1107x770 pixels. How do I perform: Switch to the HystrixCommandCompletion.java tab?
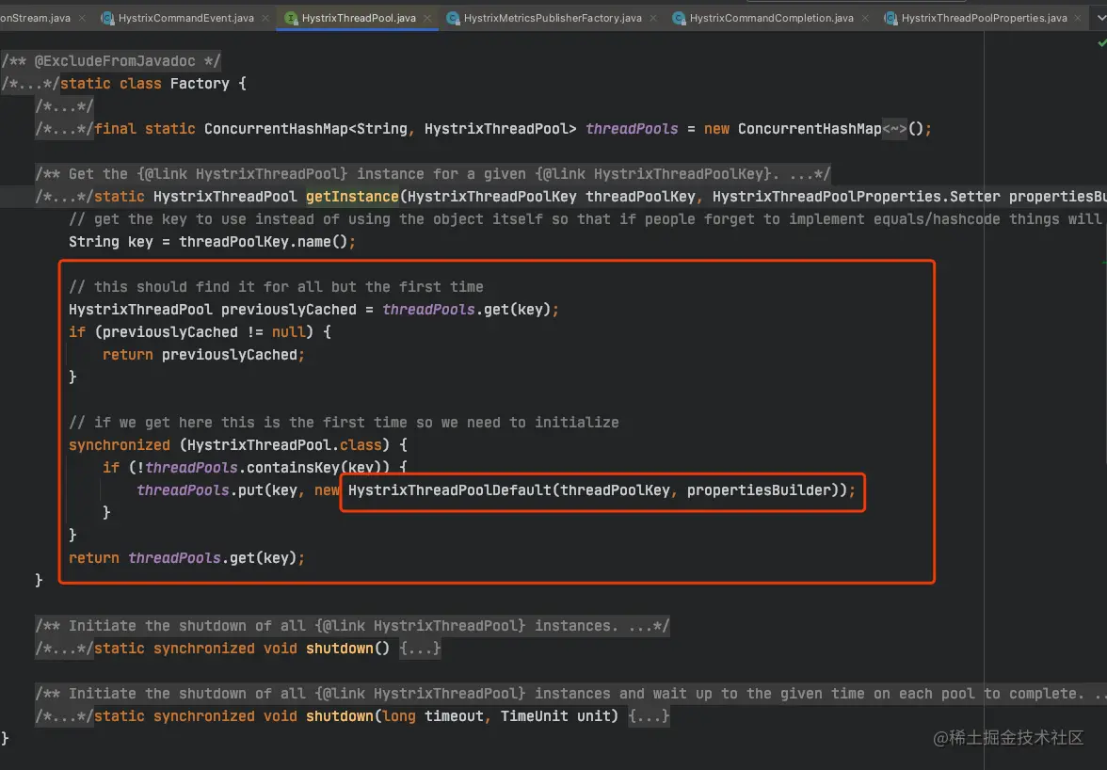point(771,18)
